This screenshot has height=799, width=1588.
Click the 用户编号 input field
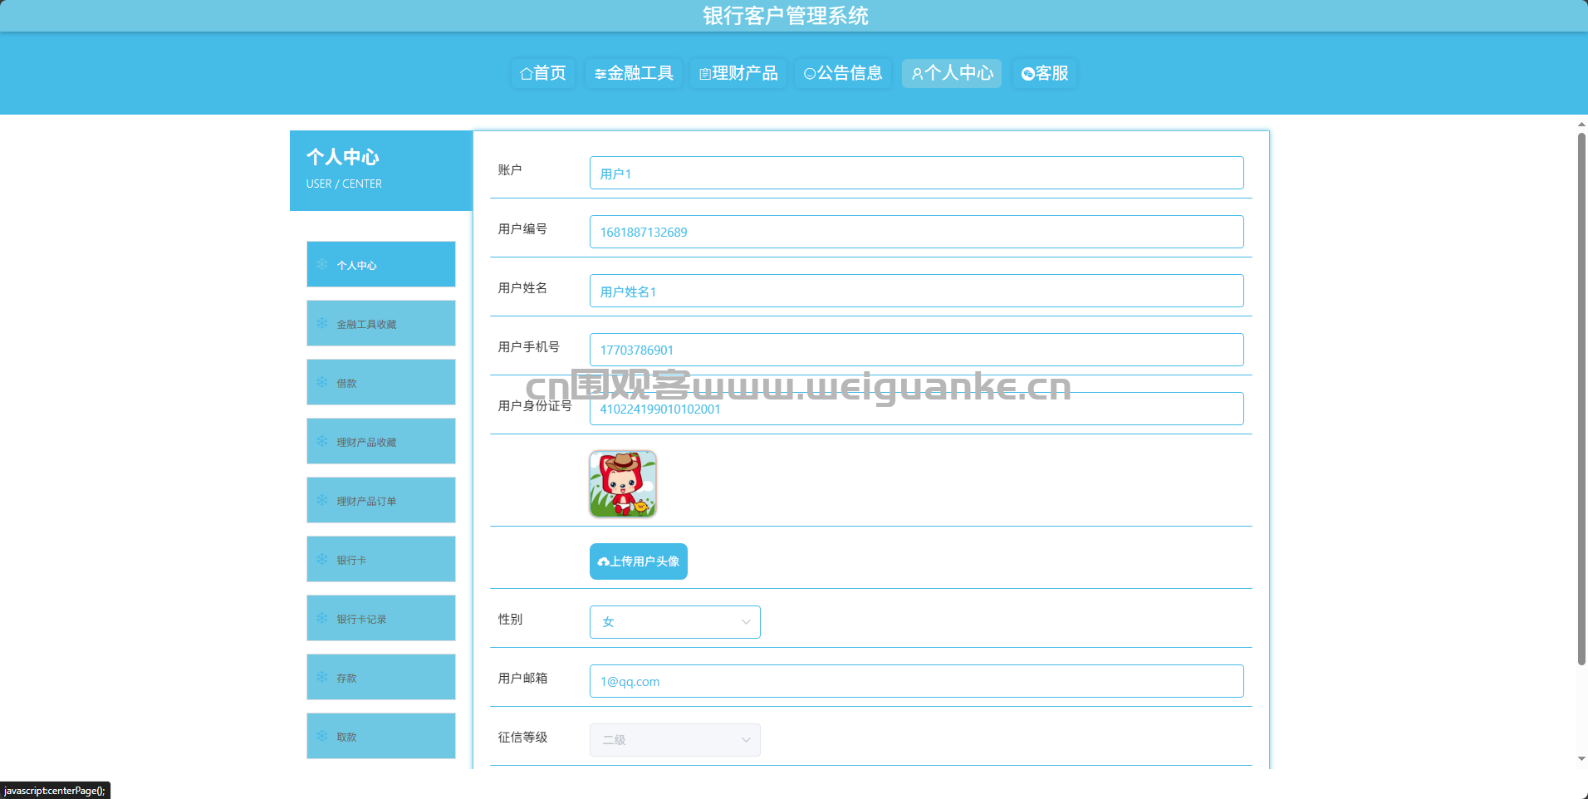(x=917, y=232)
